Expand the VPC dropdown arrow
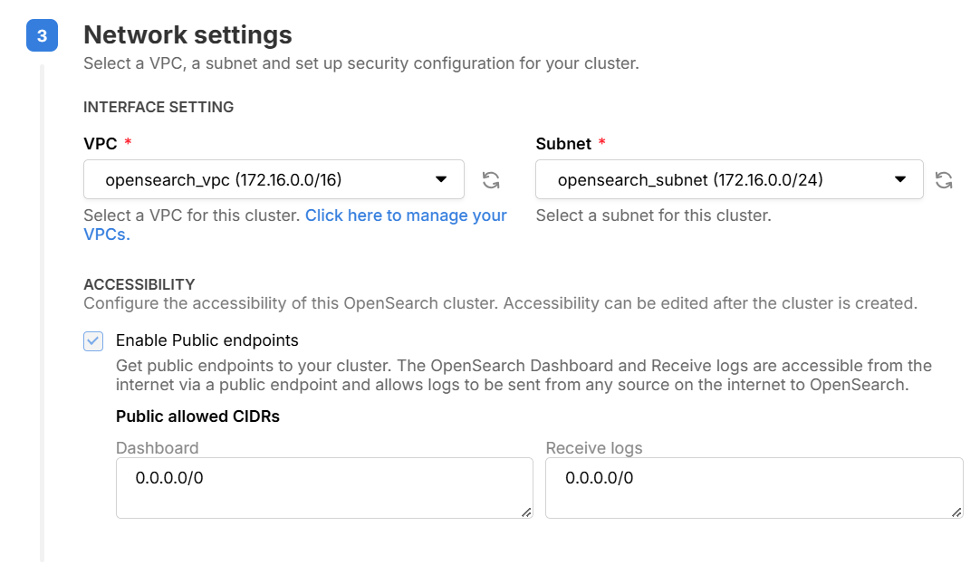 click(x=441, y=179)
